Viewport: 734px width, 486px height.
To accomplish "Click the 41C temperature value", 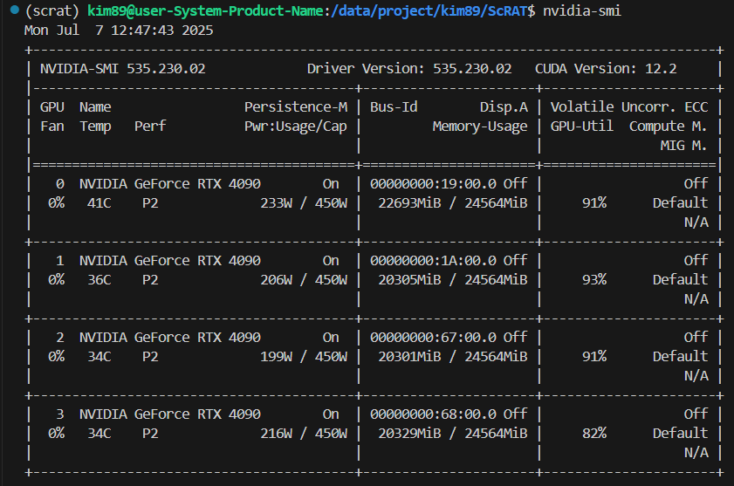I will (99, 203).
